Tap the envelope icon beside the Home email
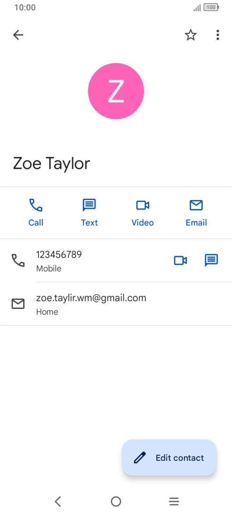 click(x=18, y=304)
